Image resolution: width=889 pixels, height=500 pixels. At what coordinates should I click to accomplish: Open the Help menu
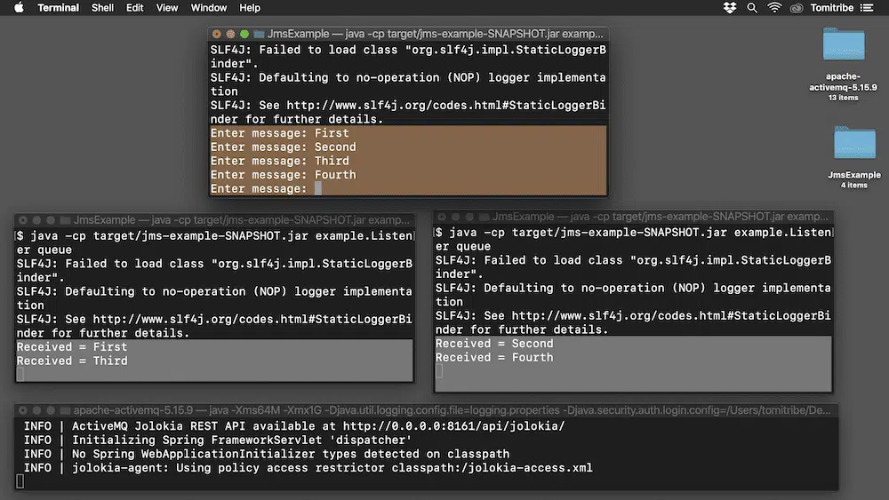(x=250, y=8)
